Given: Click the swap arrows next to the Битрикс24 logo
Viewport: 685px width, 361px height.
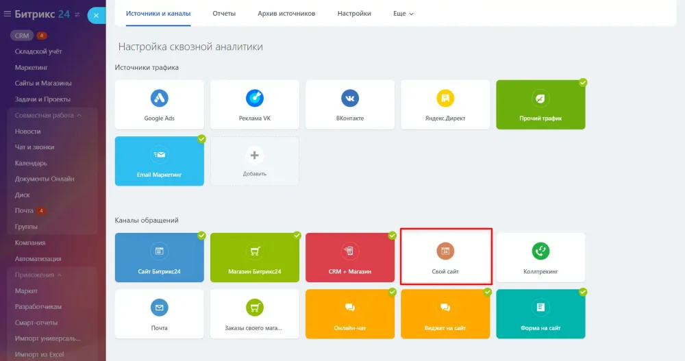Looking at the screenshot, I should click(77, 14).
